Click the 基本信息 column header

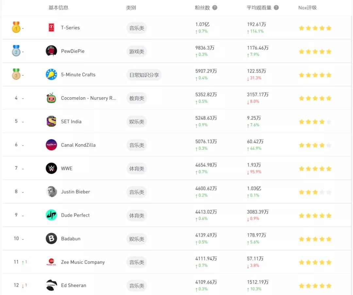pyautogui.click(x=59, y=8)
